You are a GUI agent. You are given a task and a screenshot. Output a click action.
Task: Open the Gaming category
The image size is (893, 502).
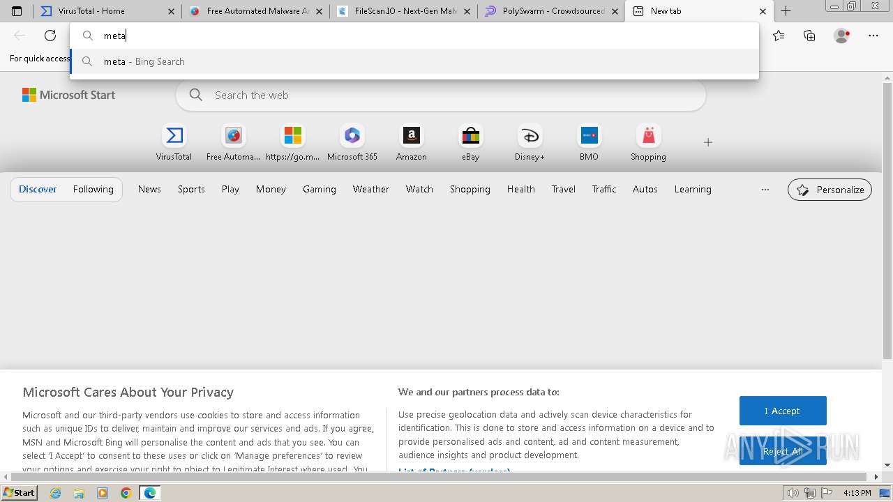[x=320, y=189]
